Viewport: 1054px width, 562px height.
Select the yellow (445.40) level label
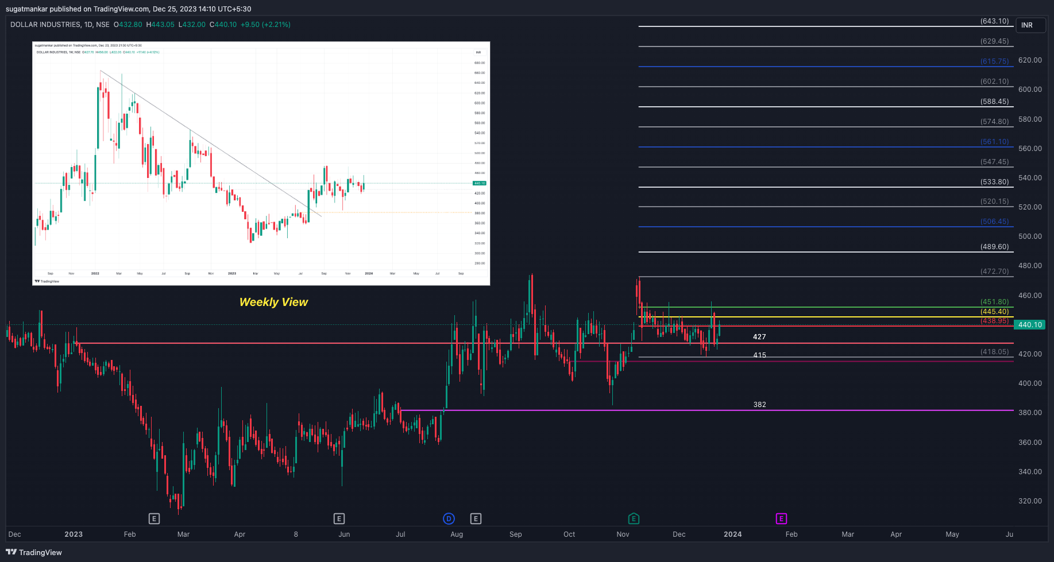(995, 312)
